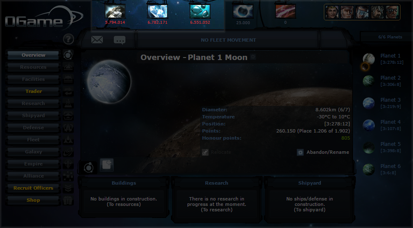This screenshot has width=413, height=228.
Task: Open the Trader menu
Action: (33, 91)
